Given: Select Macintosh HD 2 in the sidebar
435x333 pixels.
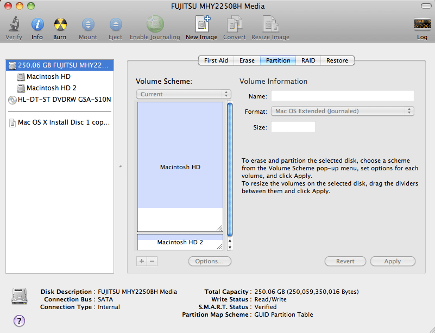Looking at the screenshot, I should click(x=52, y=88).
